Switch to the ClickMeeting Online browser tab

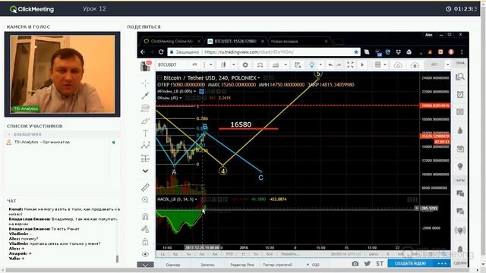(x=172, y=41)
